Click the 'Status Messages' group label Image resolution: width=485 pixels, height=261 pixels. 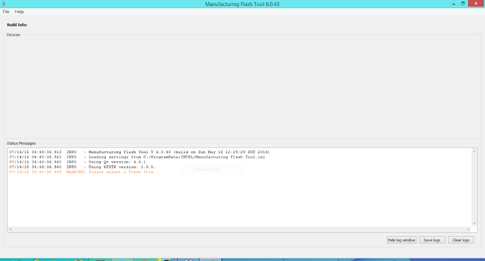point(21,143)
